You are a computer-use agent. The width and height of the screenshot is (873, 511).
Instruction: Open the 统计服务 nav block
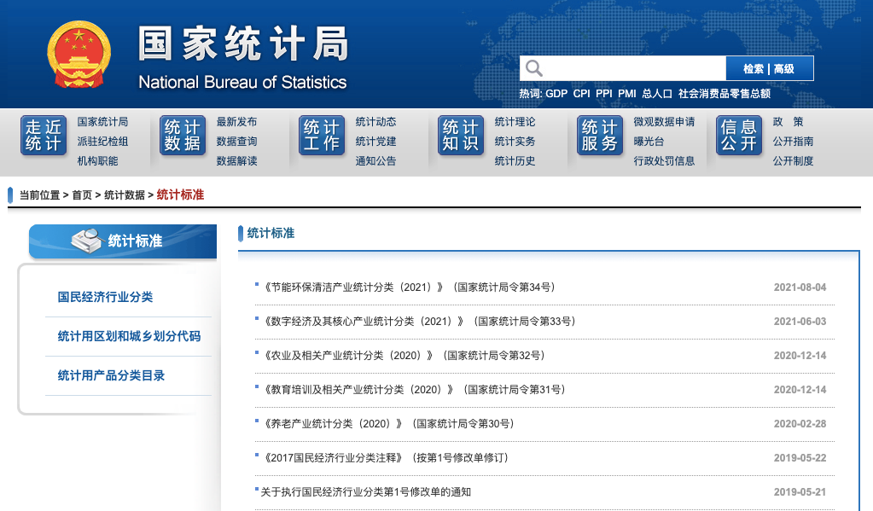click(x=600, y=136)
